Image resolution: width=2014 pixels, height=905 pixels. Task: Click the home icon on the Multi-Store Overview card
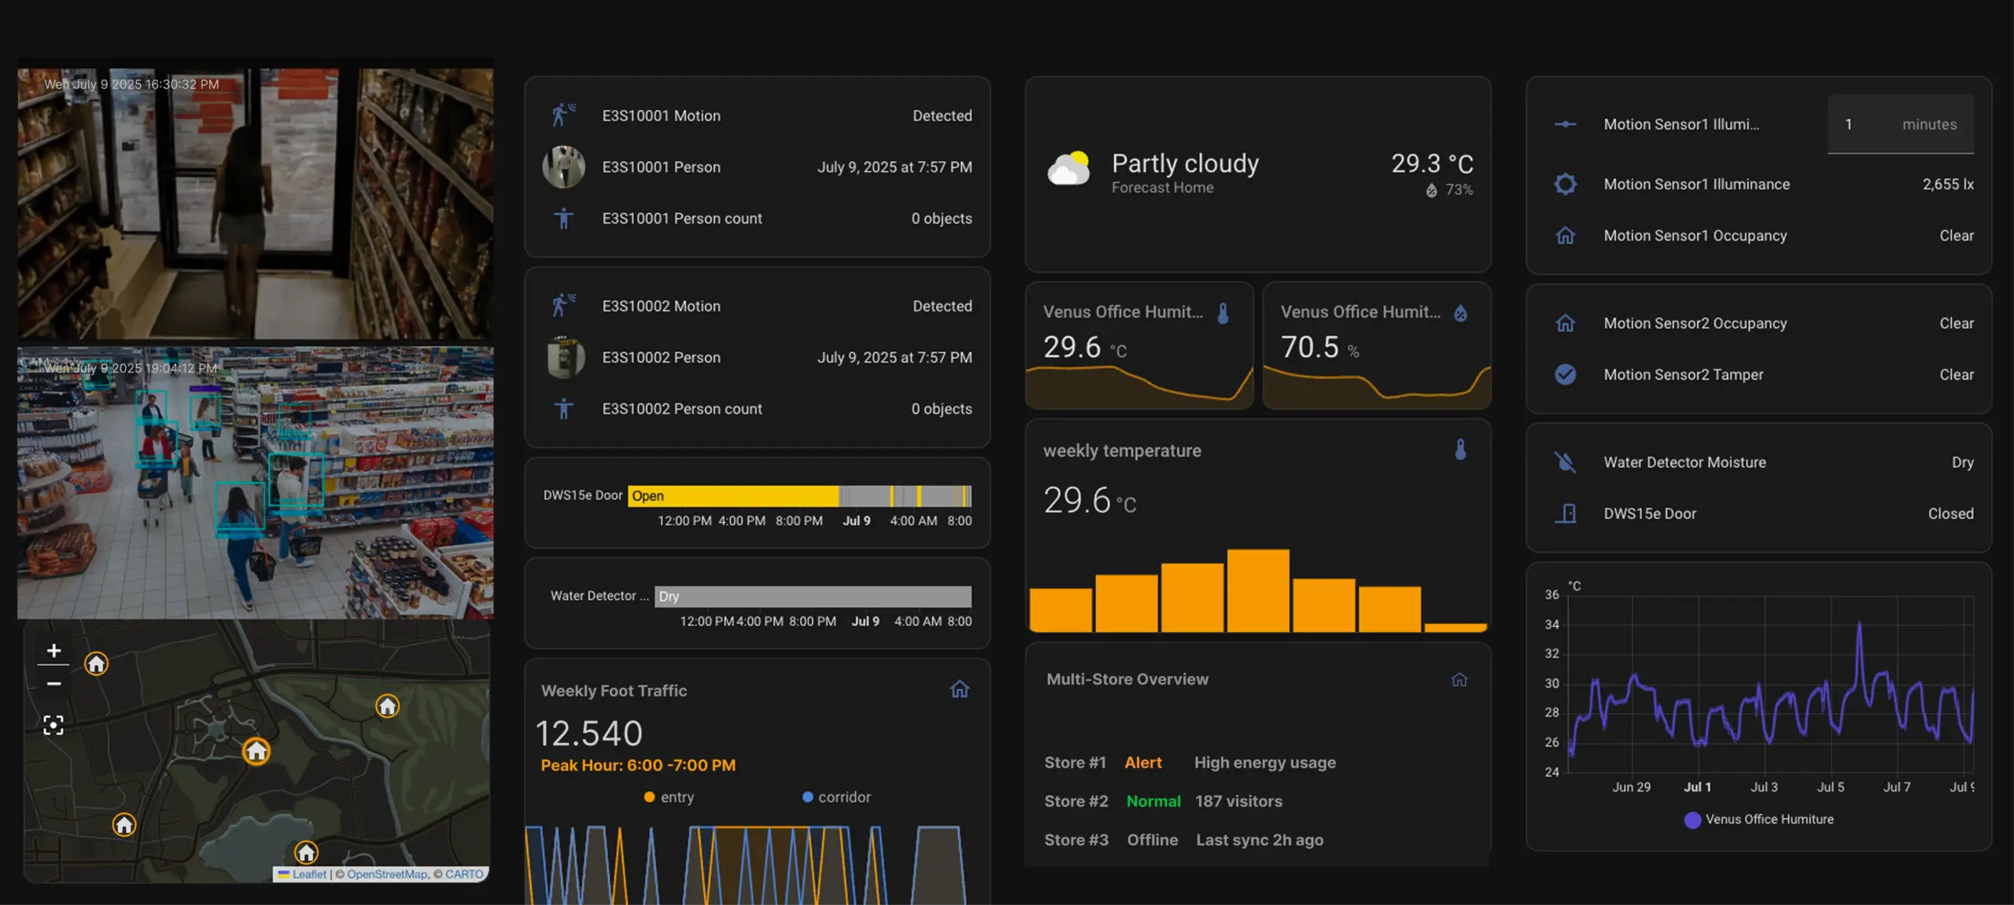pos(1459,679)
